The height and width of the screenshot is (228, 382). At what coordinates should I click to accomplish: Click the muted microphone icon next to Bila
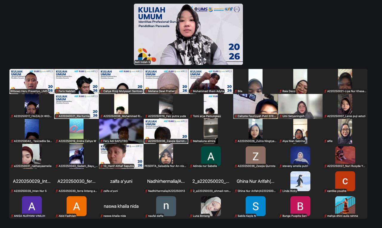point(236,91)
